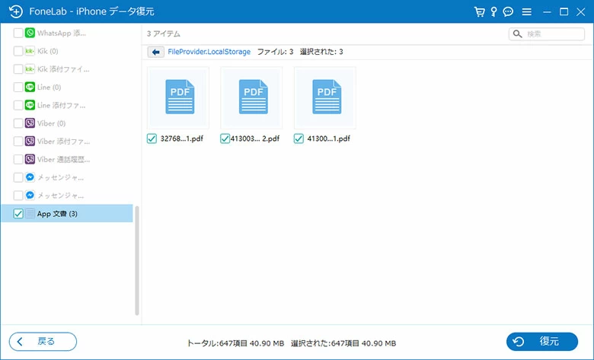Click the sidebar vertical scrollbar
The width and height of the screenshot is (594, 360).
point(137,259)
